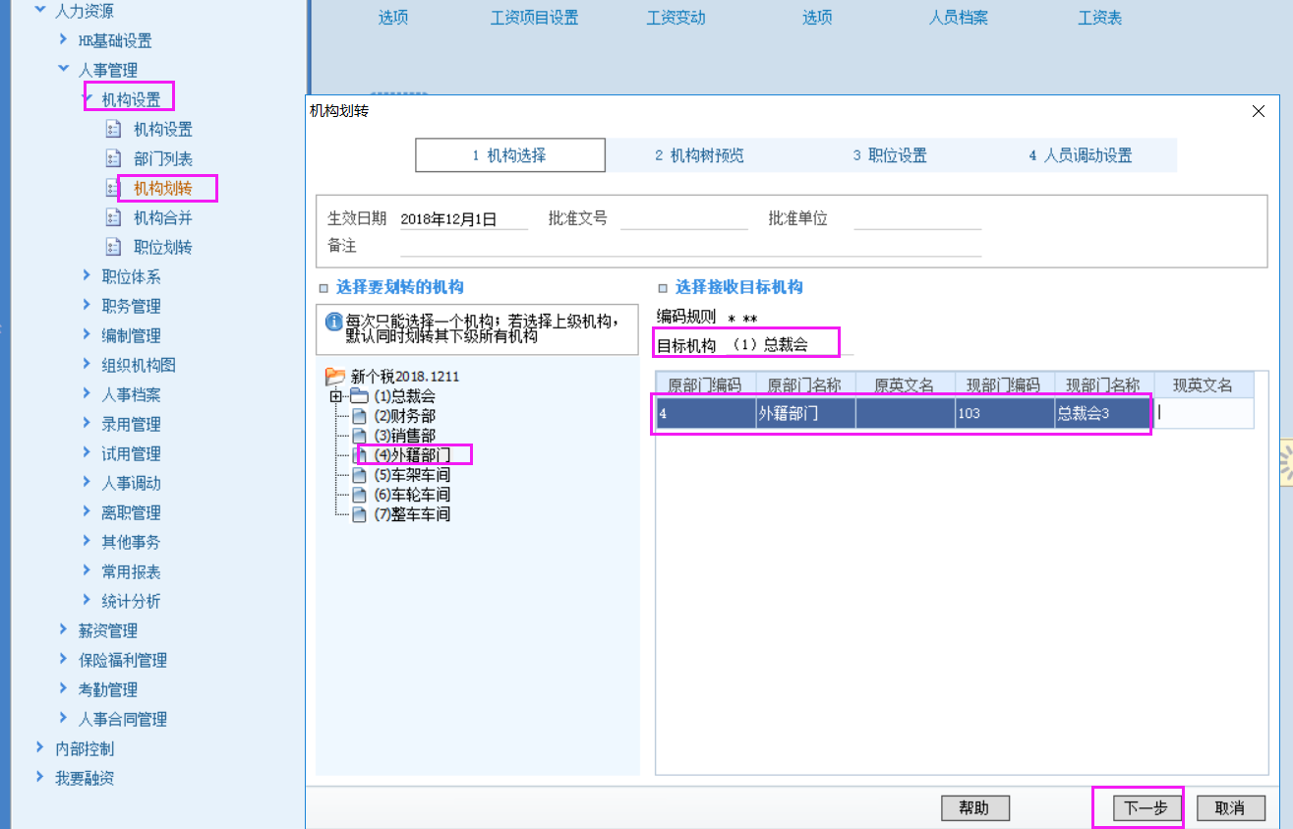This screenshot has height=829, width=1293.
Task: Open the 保险福利管理 sidebar item
Action: tap(123, 660)
